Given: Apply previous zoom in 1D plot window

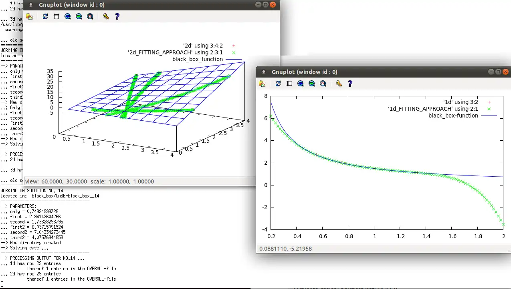Looking at the screenshot, I should 301,84.
